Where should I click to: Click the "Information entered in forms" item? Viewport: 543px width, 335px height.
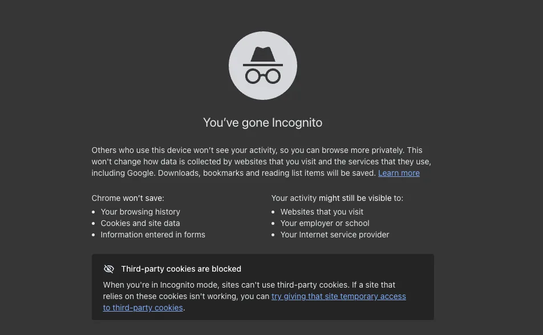click(153, 235)
